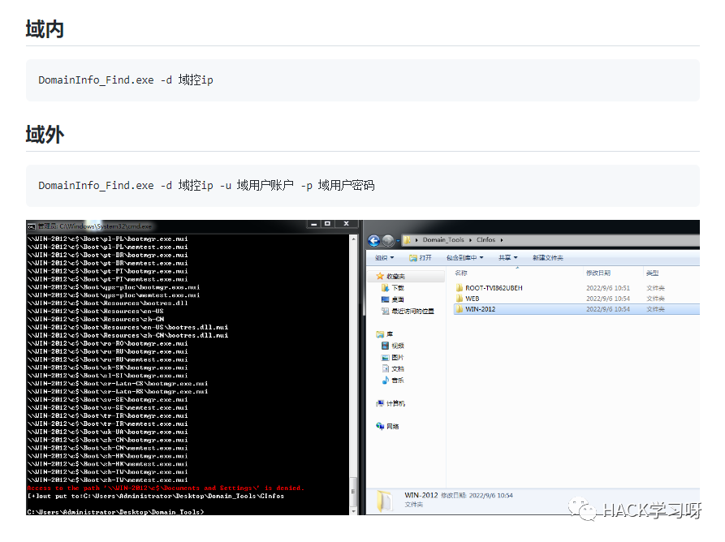Screen dimensions: 725x542
Task: Click the 'DomainInfo_Find.exe -d 域控ip' code block
Action: [362, 80]
